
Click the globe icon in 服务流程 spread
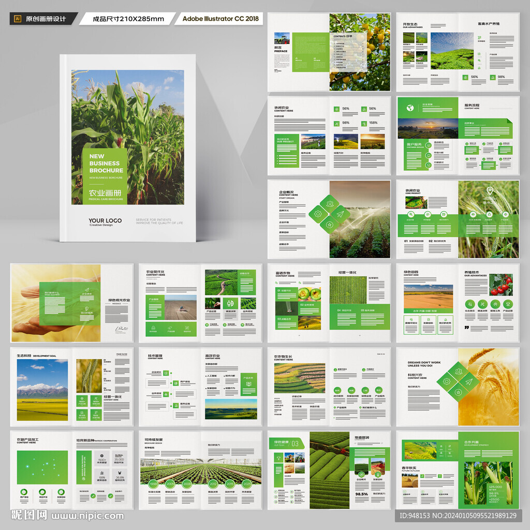point(410,108)
